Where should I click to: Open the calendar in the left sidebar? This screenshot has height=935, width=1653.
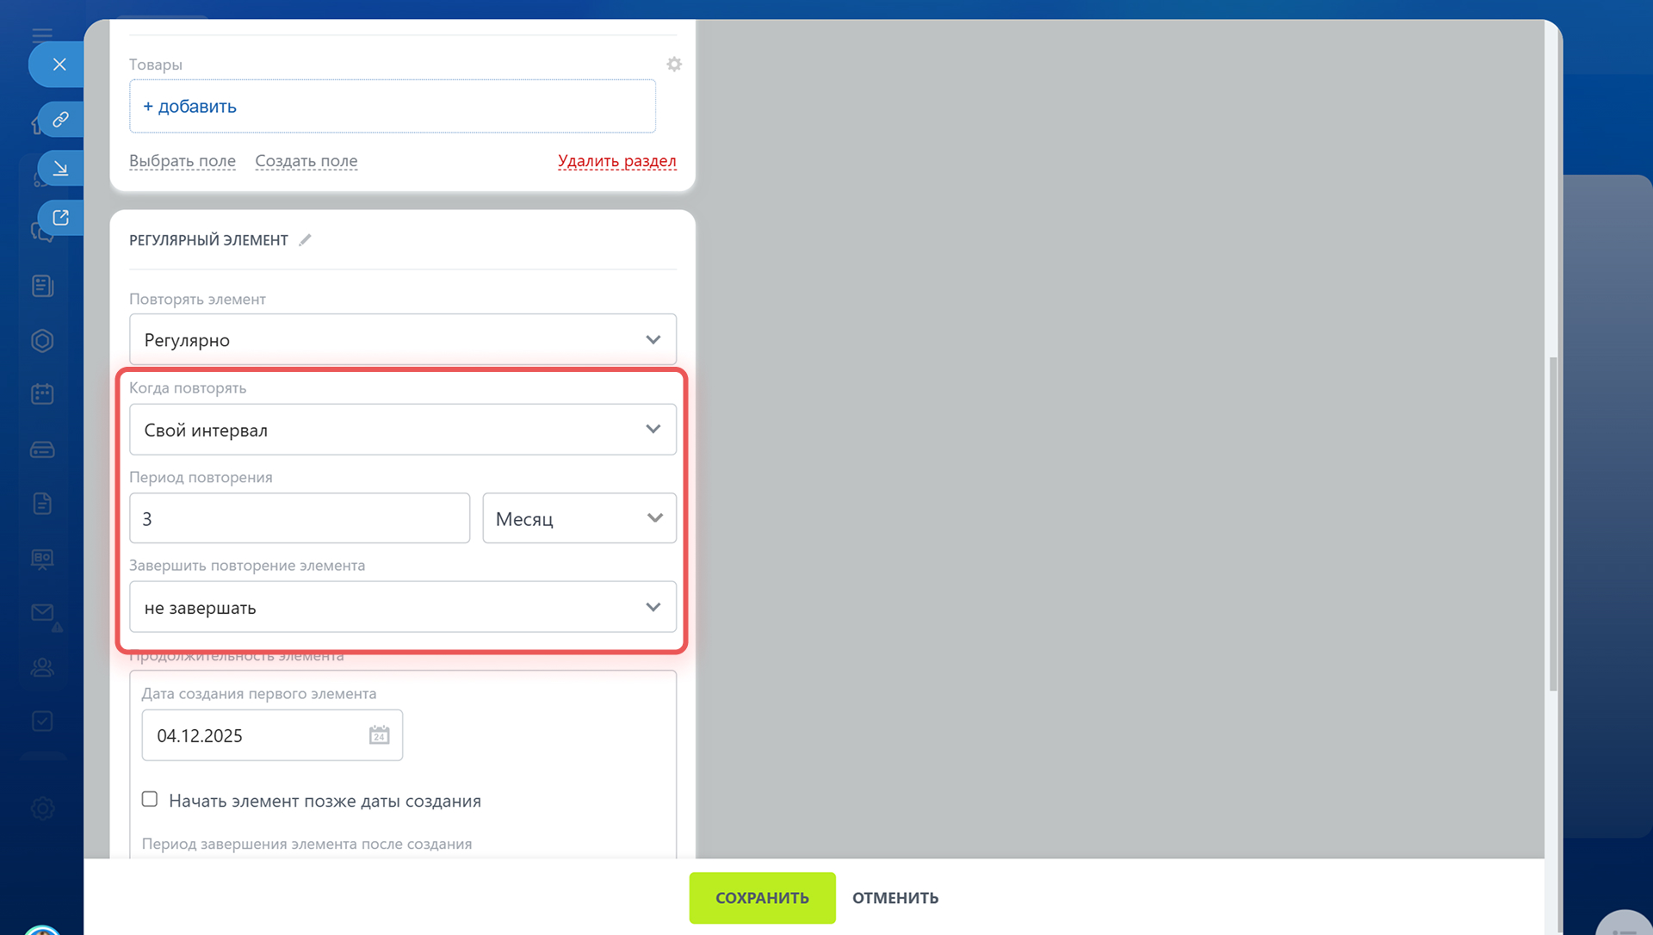pyautogui.click(x=42, y=394)
